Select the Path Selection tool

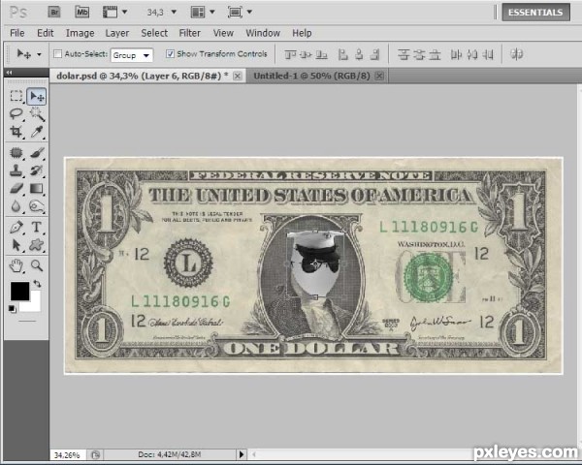point(16,245)
